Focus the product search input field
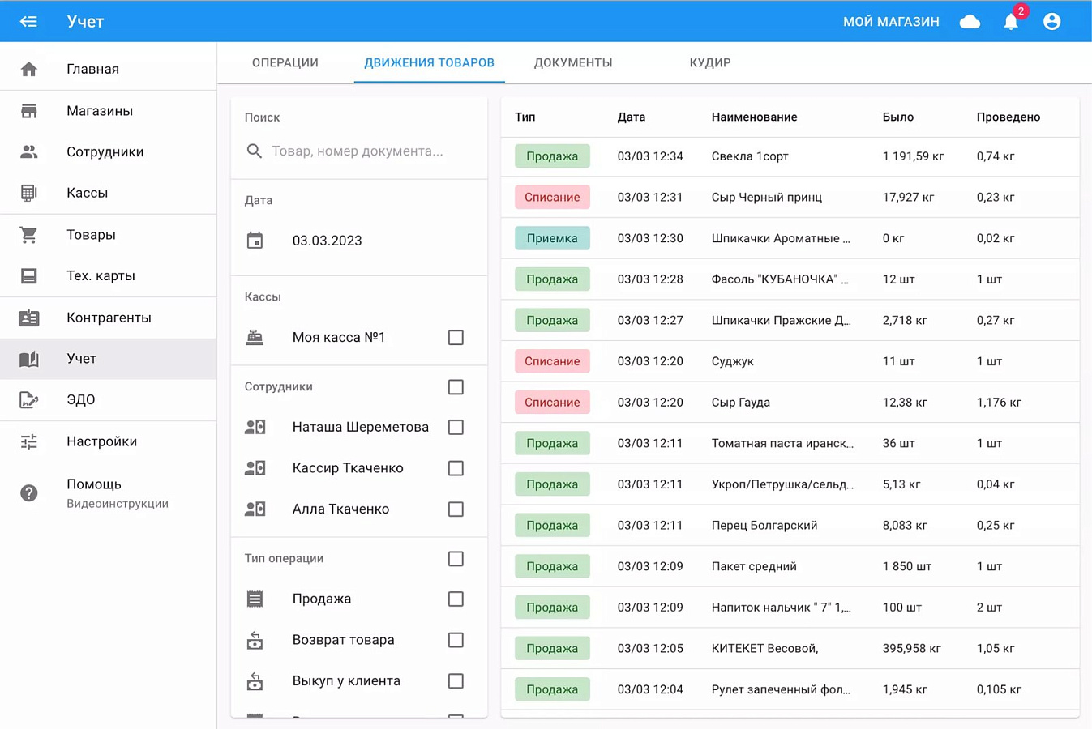1092x729 pixels. pos(359,151)
